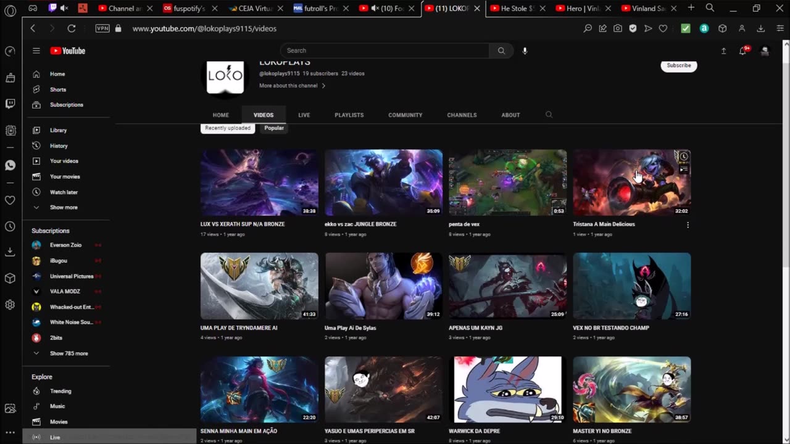
Task: Open settings gear in Opera sidebar
Action: [x=10, y=305]
